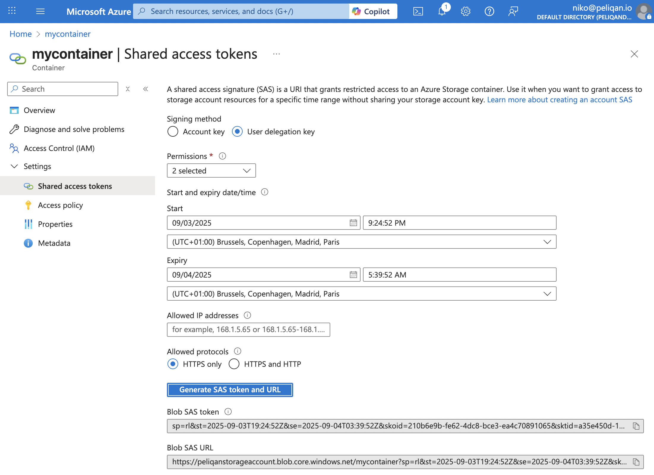Collapse the sidebar menu with double chevron
Image resolution: width=654 pixels, height=475 pixels.
coord(146,89)
